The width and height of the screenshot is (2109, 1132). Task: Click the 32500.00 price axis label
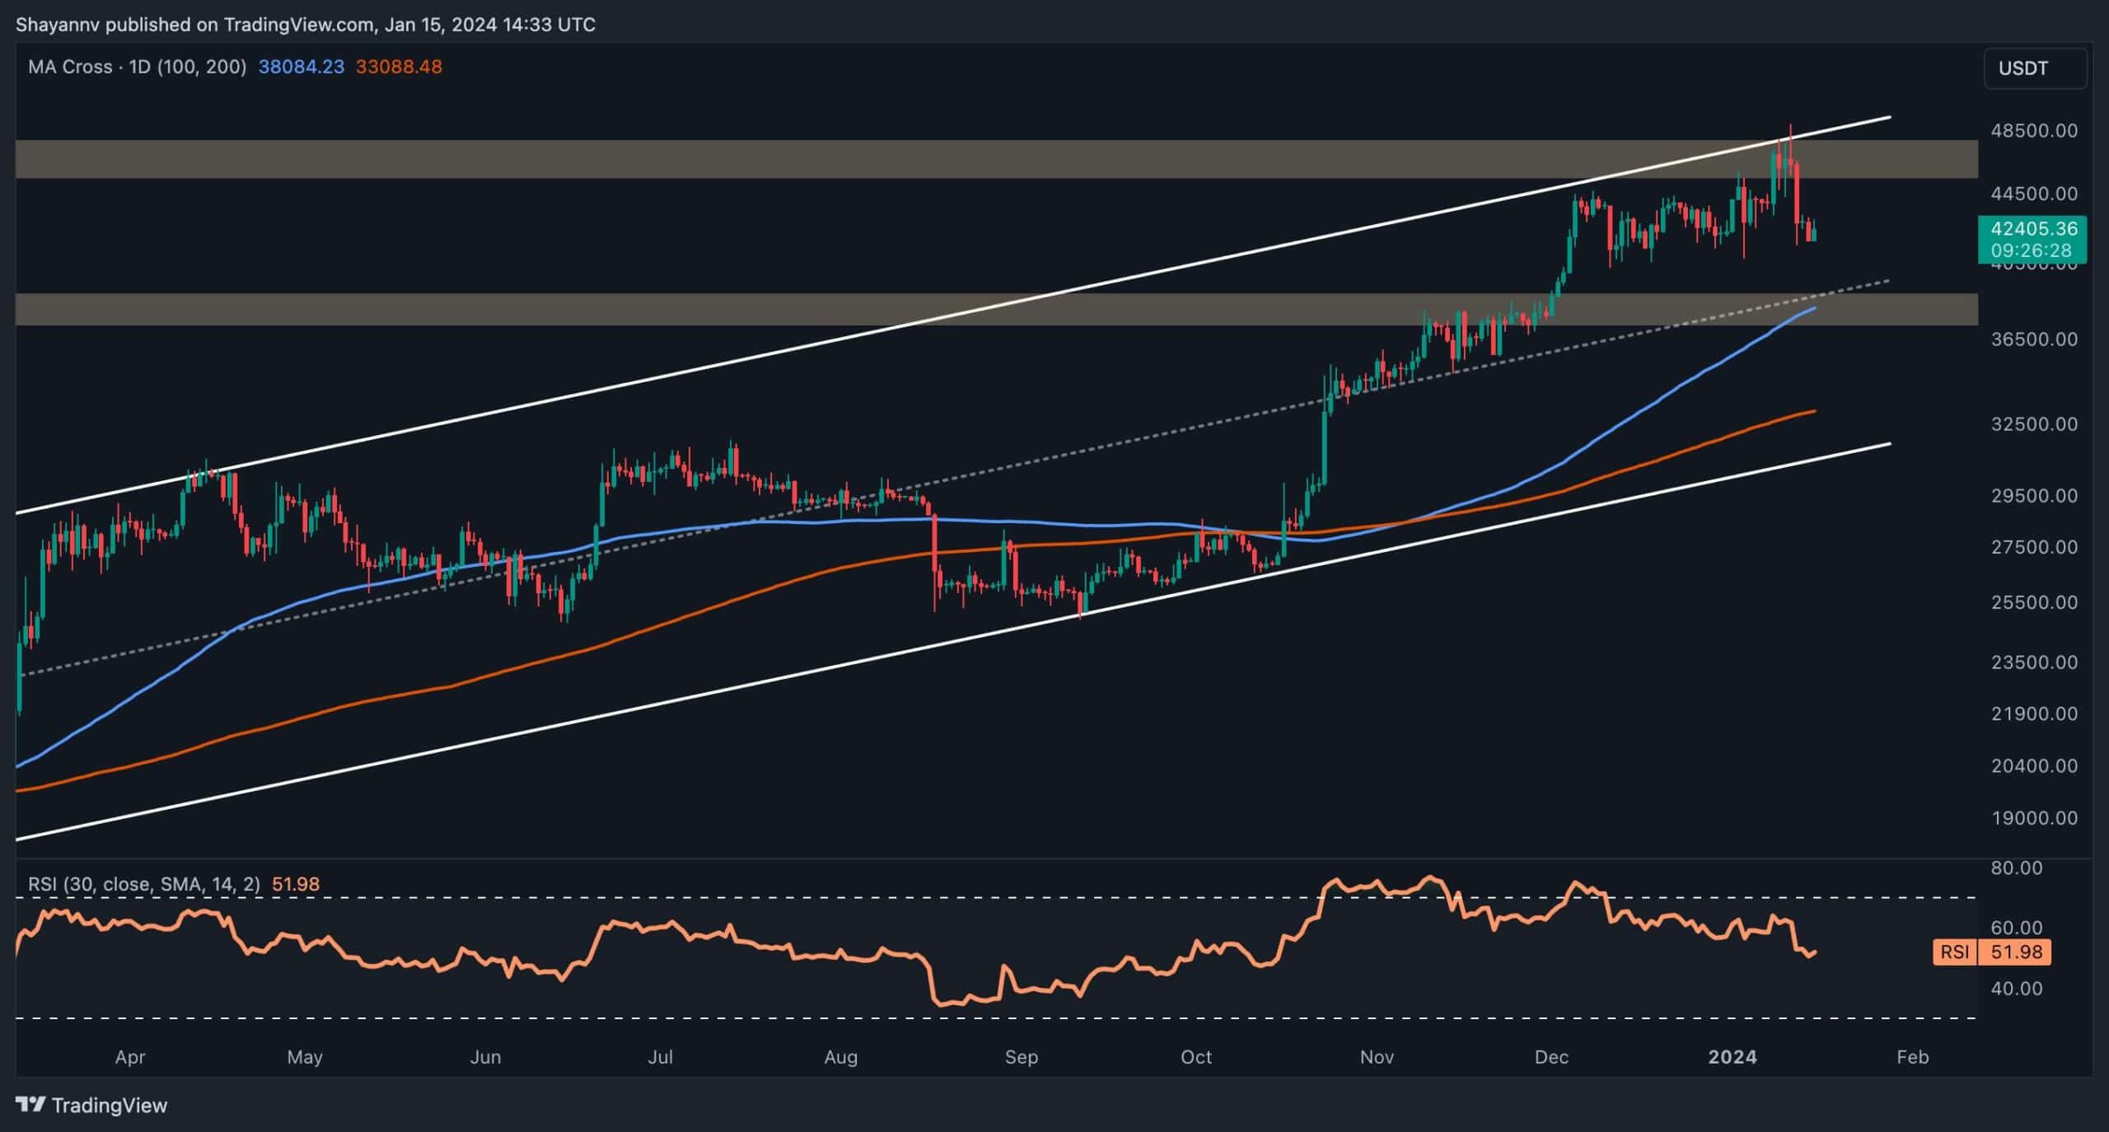(x=2033, y=423)
